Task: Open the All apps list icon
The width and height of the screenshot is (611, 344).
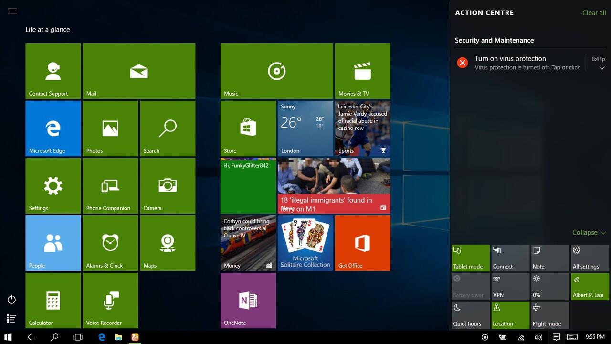Action: coord(12,319)
